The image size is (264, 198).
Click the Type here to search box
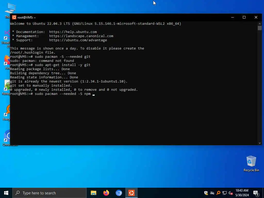(49, 193)
